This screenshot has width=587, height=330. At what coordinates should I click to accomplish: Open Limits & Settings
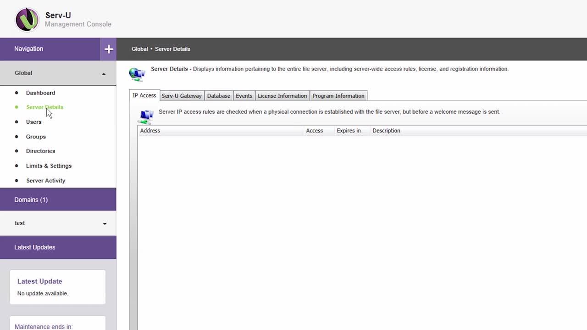point(49,166)
